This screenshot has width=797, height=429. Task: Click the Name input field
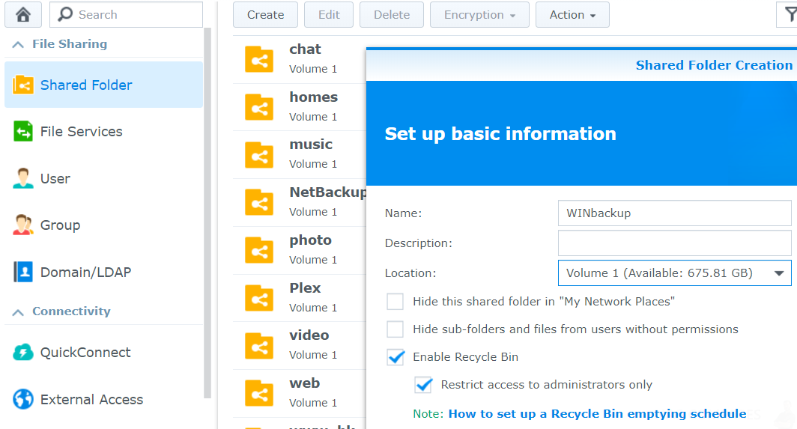point(674,213)
